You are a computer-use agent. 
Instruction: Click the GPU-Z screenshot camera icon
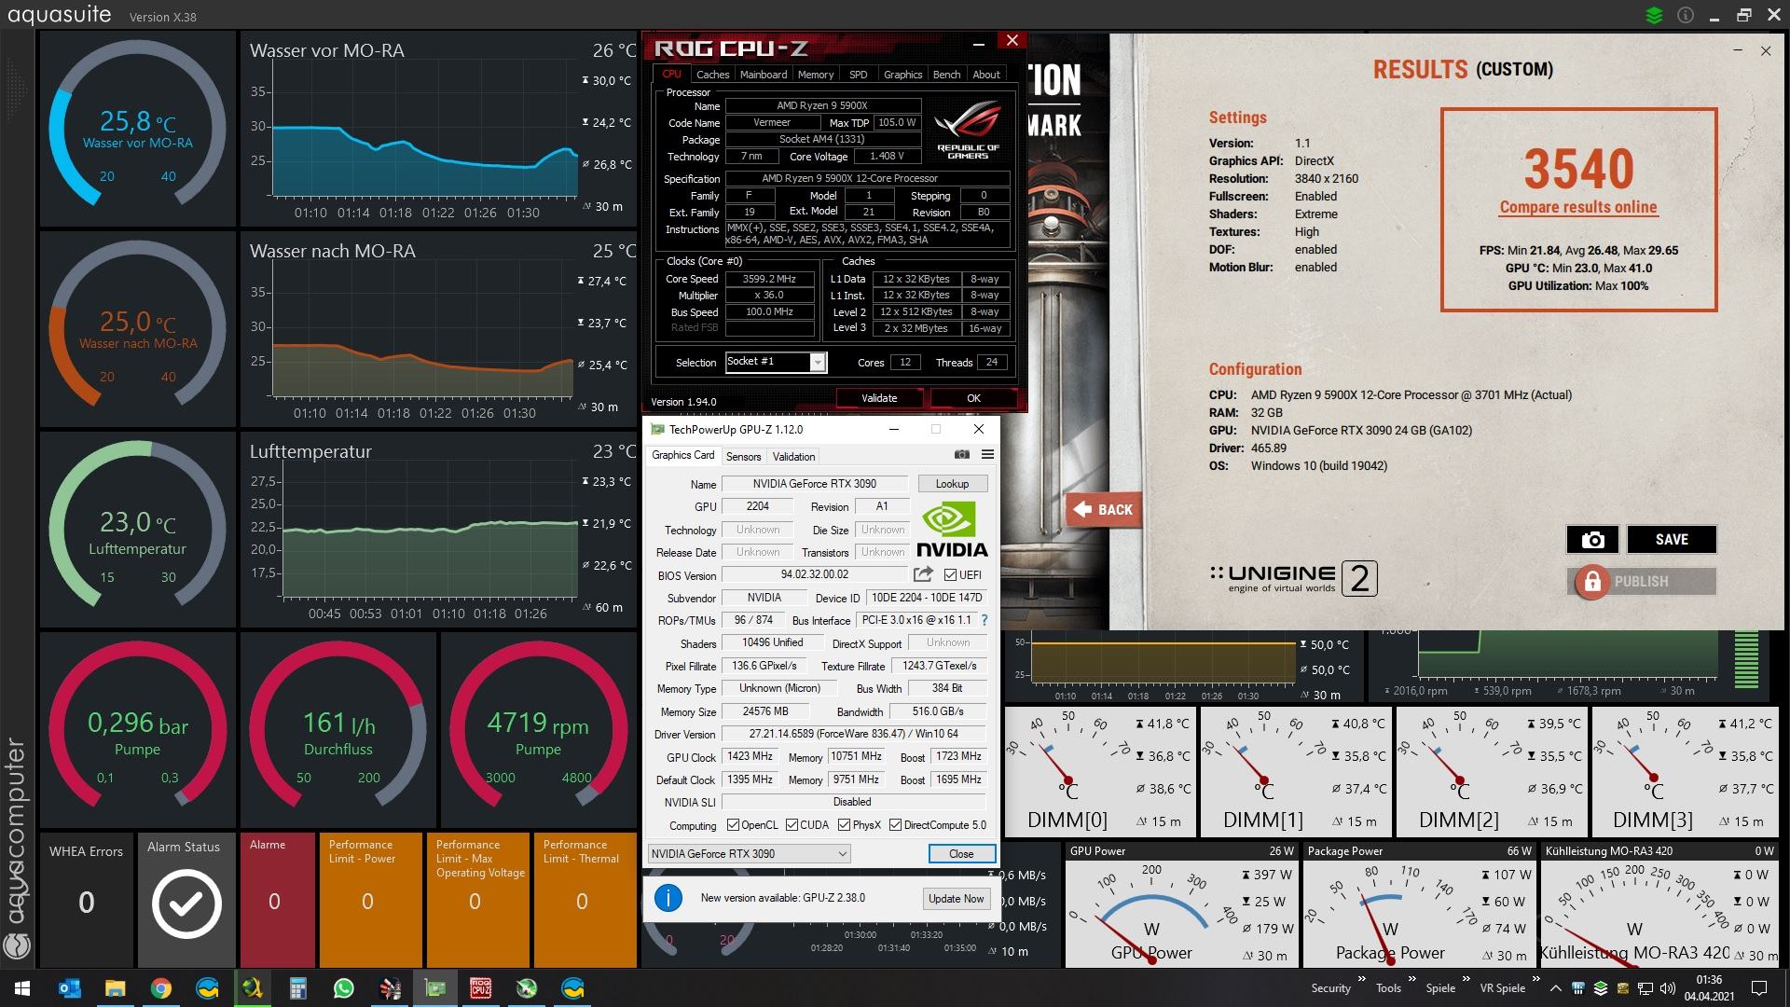(x=961, y=455)
